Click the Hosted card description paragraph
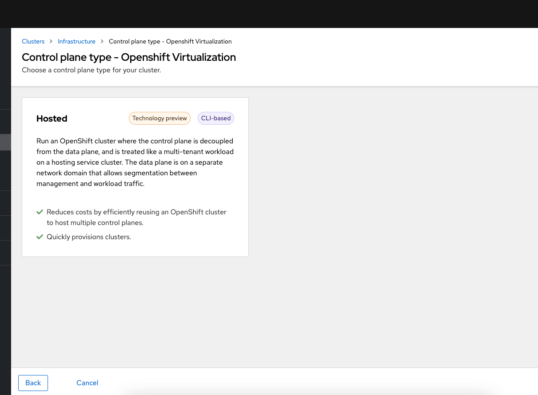 [135, 162]
